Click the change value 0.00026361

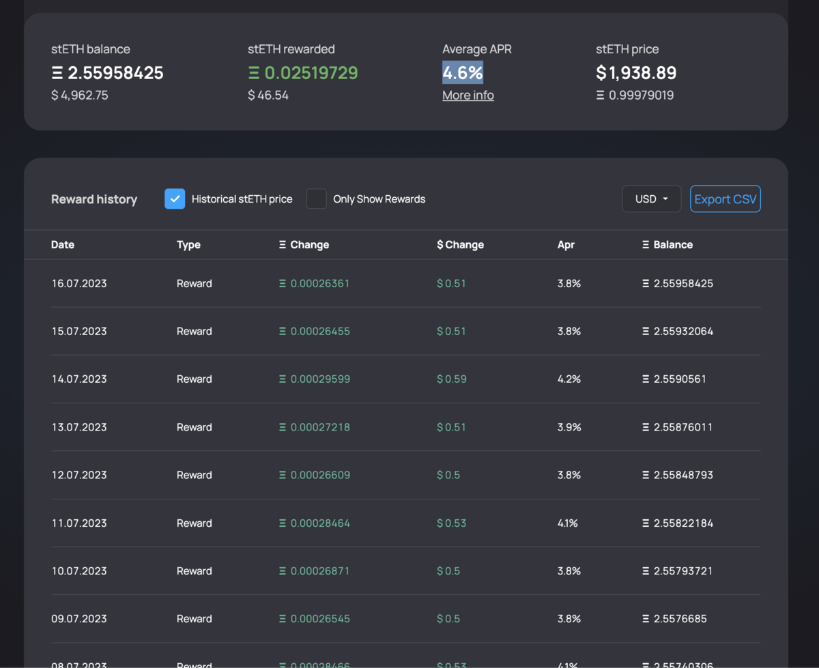314,283
